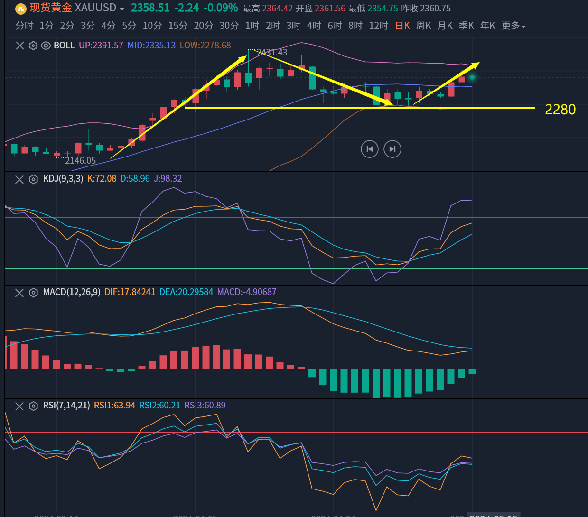The width and height of the screenshot is (588, 517).
Task: Click the LOW:2278.68 Bollinger value
Action: point(205,46)
